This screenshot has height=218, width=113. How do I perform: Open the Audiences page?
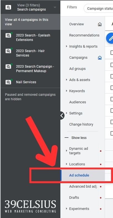coord(78,102)
